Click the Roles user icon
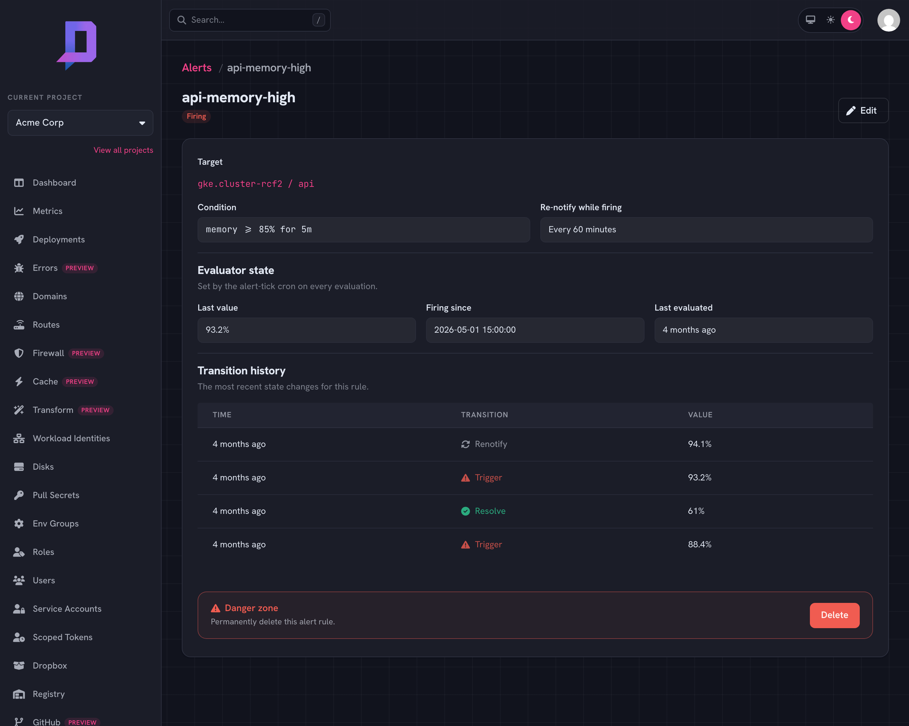 pyautogui.click(x=19, y=552)
